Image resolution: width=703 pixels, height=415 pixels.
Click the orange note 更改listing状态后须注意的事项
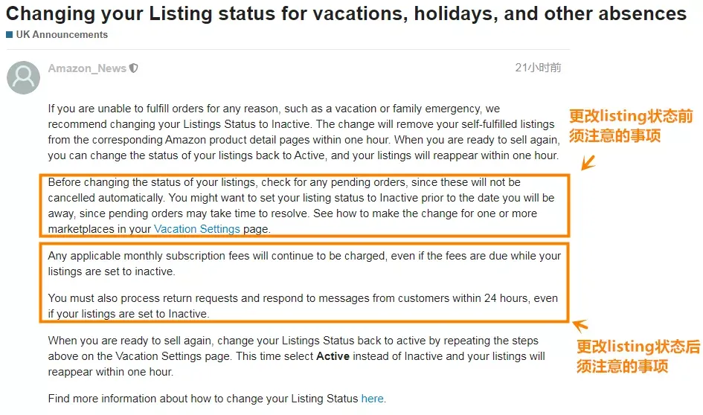(x=638, y=356)
